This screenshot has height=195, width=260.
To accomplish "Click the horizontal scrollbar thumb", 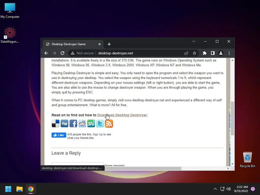I will [x=143, y=169].
